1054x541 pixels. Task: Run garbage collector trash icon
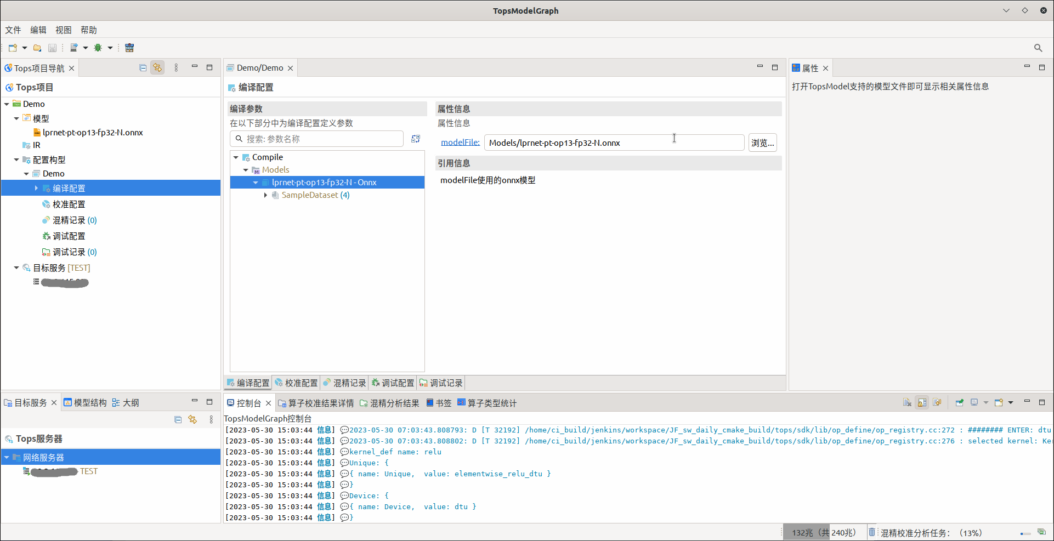pyautogui.click(x=871, y=532)
